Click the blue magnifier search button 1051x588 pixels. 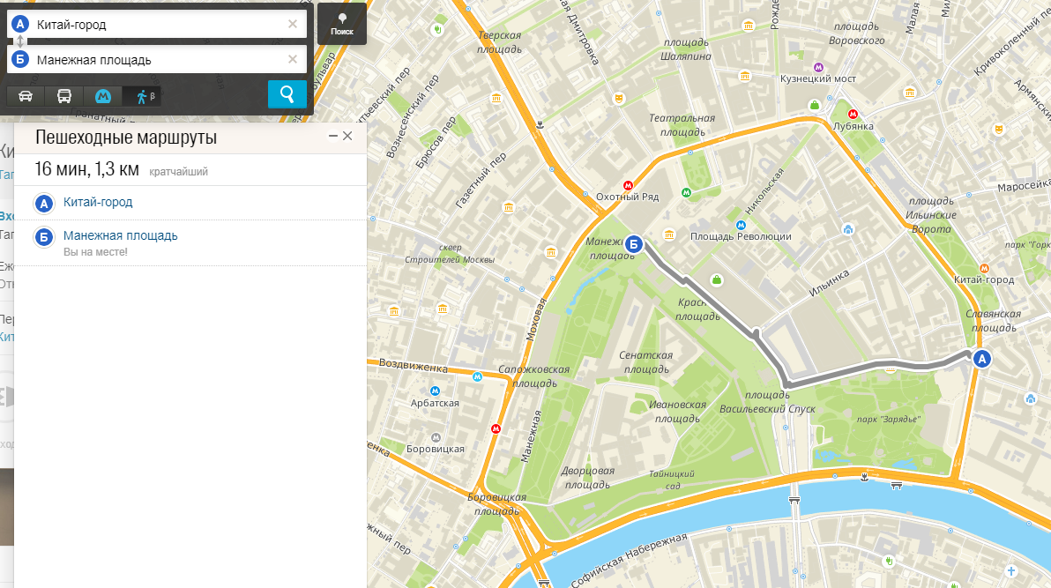pyautogui.click(x=287, y=94)
